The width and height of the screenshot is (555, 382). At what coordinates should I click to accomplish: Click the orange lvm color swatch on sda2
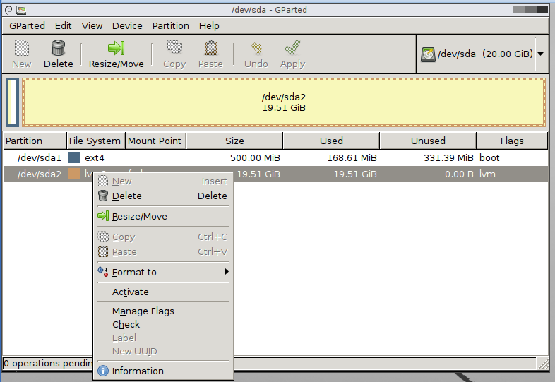click(74, 174)
